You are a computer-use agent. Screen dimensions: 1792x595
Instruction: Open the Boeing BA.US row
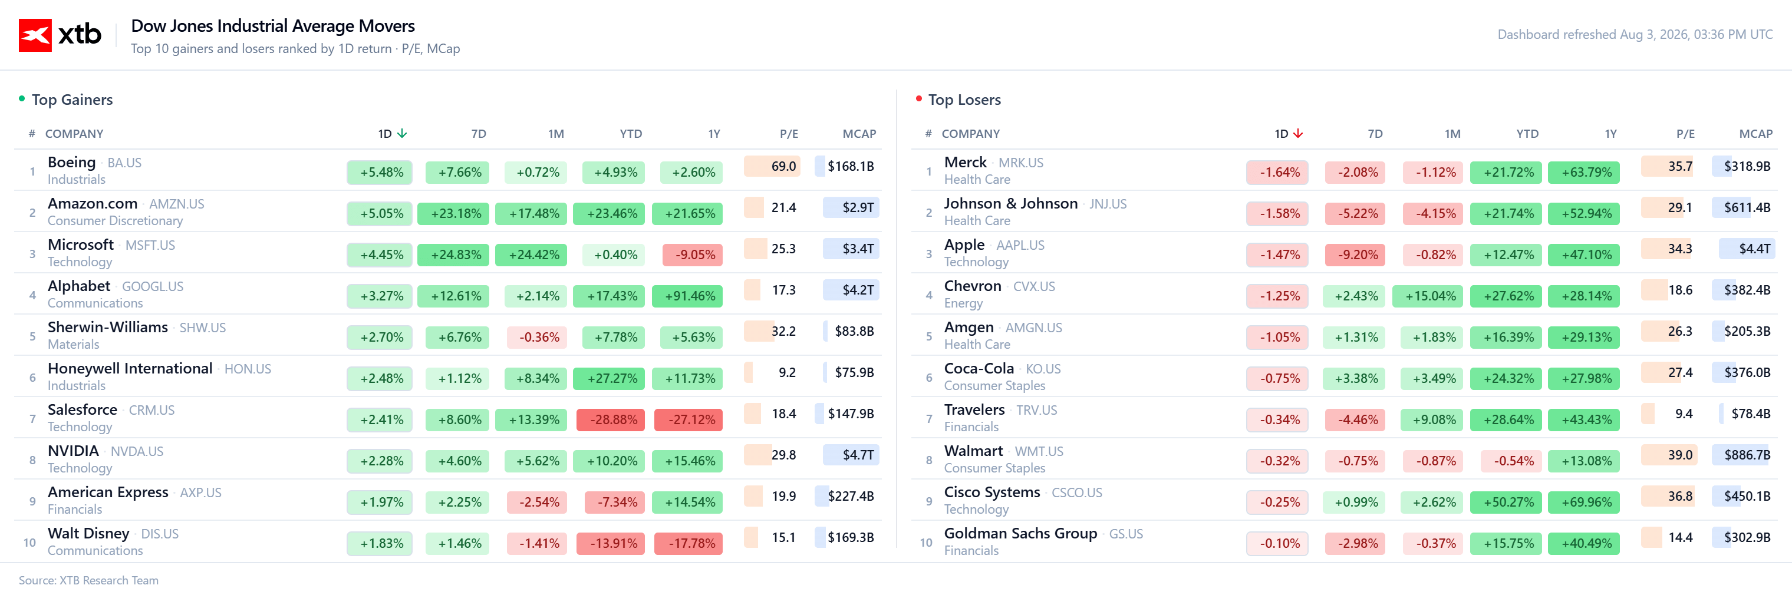(448, 170)
